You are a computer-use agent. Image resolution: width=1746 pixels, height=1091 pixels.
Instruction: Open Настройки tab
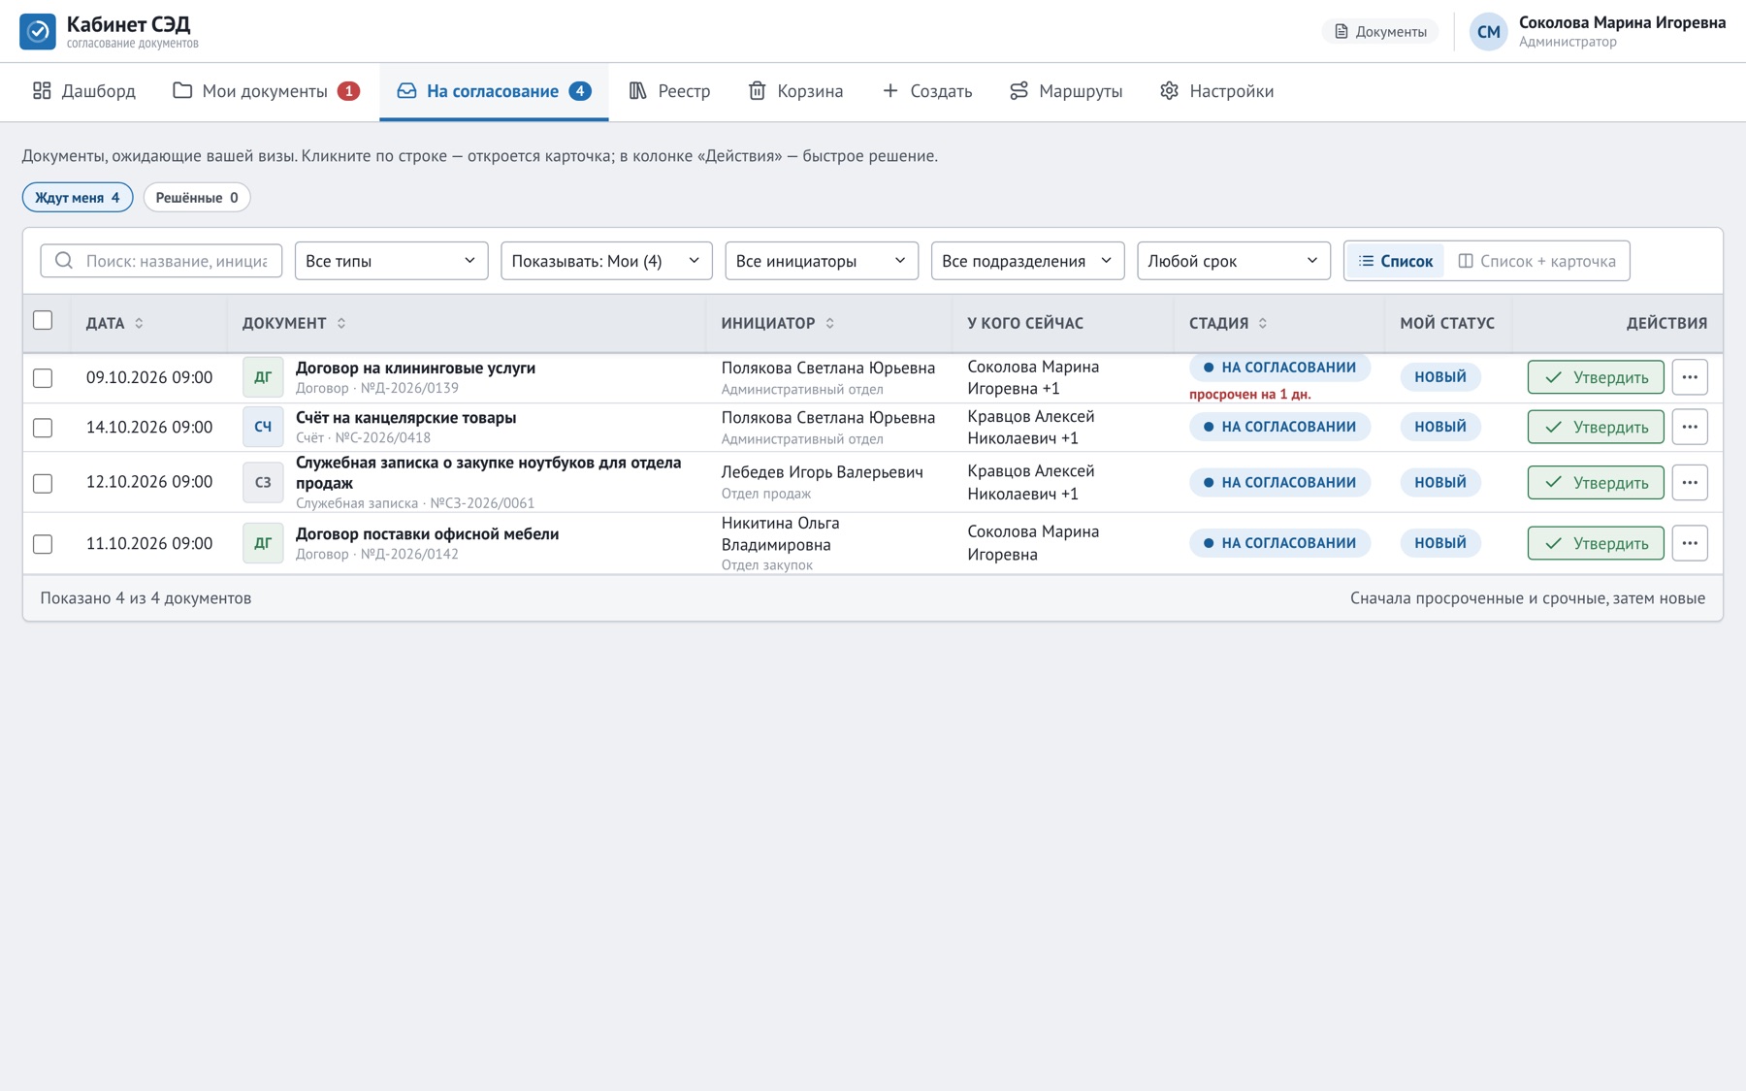tap(1217, 91)
